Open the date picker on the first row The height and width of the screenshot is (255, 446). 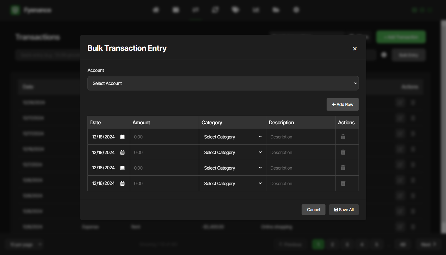(x=122, y=137)
